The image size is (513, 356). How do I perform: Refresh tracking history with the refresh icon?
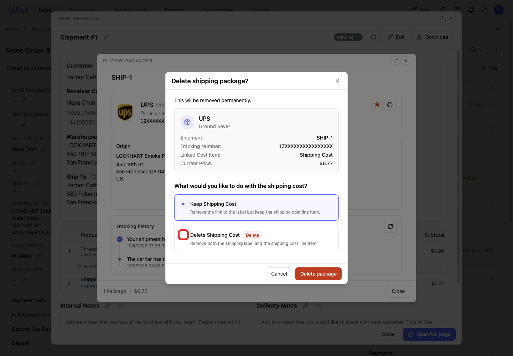pos(390,226)
